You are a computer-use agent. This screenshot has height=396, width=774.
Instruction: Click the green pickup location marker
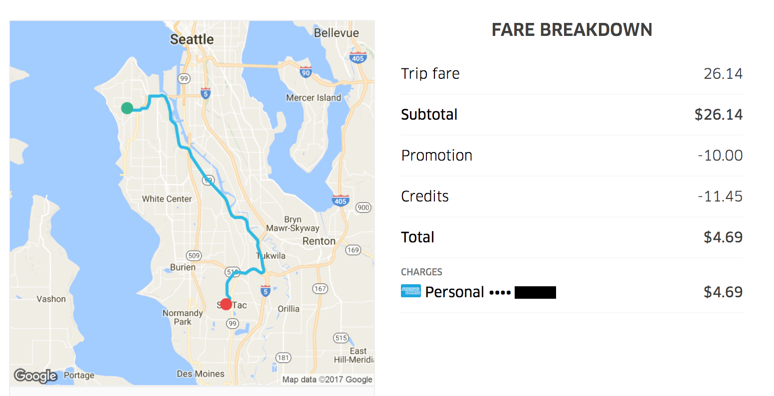tap(127, 108)
